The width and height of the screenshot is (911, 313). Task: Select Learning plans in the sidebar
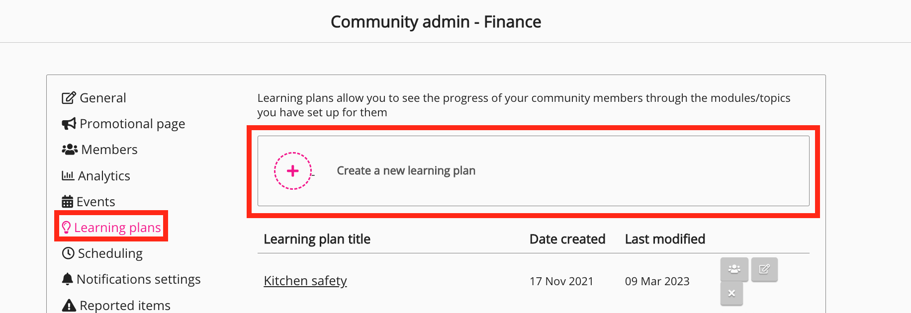click(117, 228)
